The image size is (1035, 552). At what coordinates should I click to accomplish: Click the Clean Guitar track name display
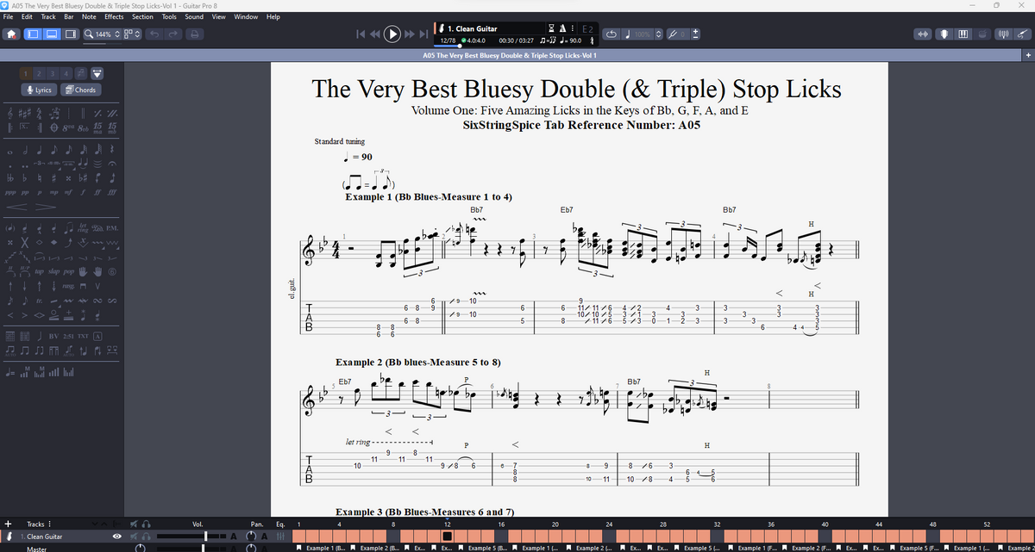[473, 29]
